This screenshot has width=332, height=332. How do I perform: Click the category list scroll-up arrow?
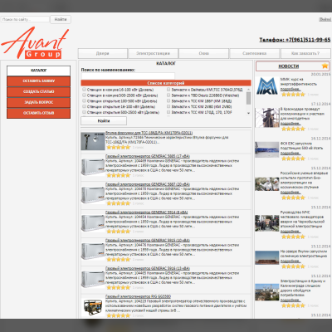(x=248, y=90)
